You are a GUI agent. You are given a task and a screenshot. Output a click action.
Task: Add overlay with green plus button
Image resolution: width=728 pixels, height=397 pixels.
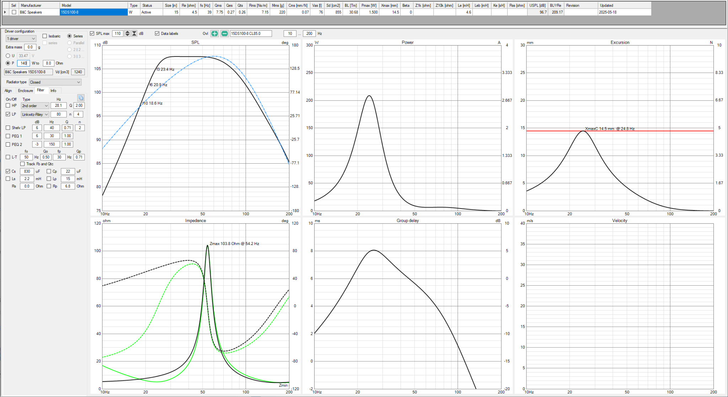tap(214, 33)
